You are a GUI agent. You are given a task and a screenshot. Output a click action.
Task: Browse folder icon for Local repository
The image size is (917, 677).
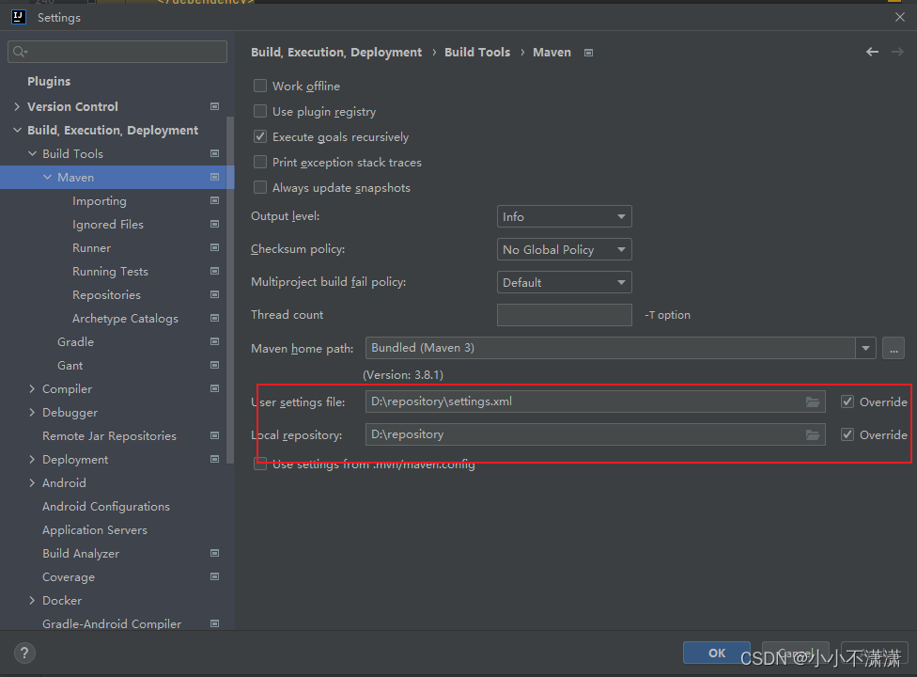(813, 434)
